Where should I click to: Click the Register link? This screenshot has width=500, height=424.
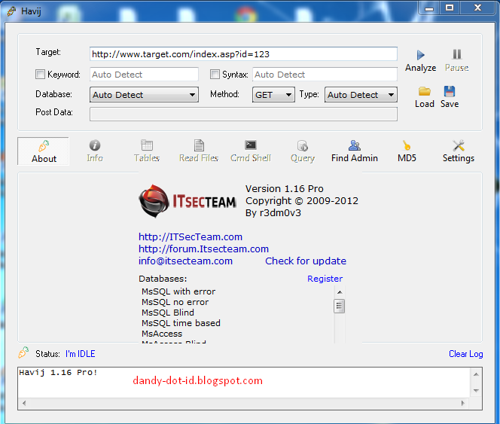[x=325, y=279]
